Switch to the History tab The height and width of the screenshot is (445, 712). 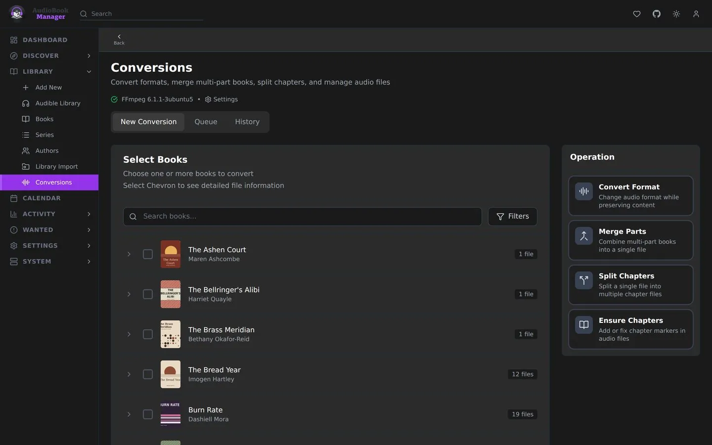[247, 122]
